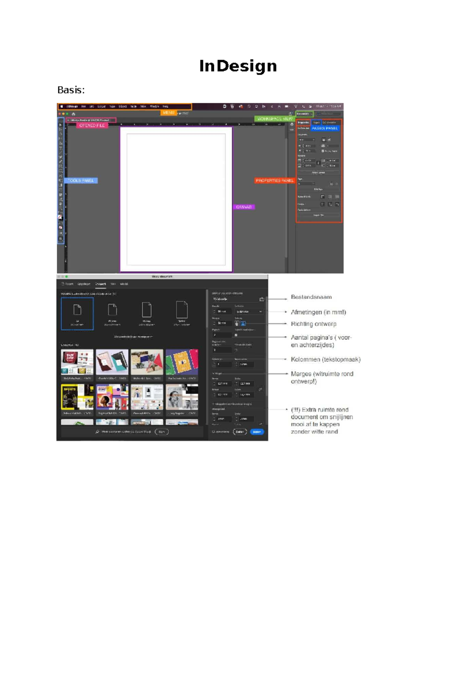
Task: Click Apply None swatch in tools panel
Action: 60,228
